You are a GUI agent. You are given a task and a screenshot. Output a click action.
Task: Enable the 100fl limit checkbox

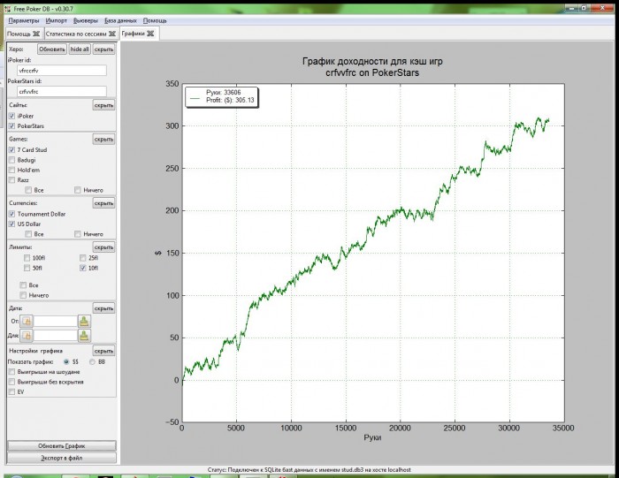coord(27,258)
